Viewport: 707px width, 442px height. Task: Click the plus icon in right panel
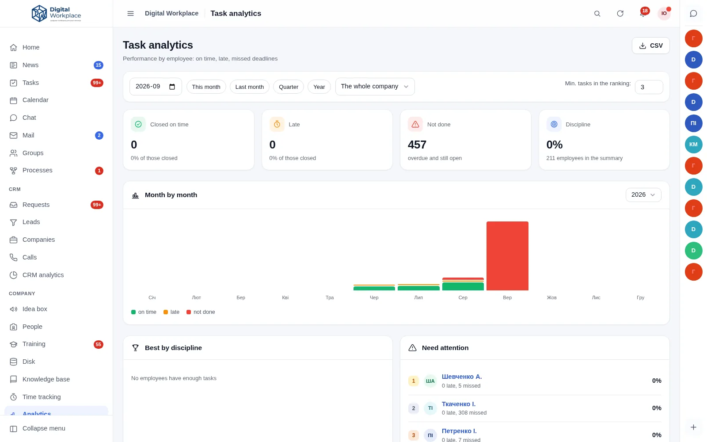(x=693, y=427)
